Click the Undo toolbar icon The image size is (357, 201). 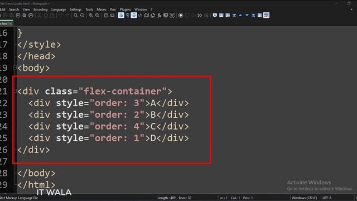pos(61,15)
